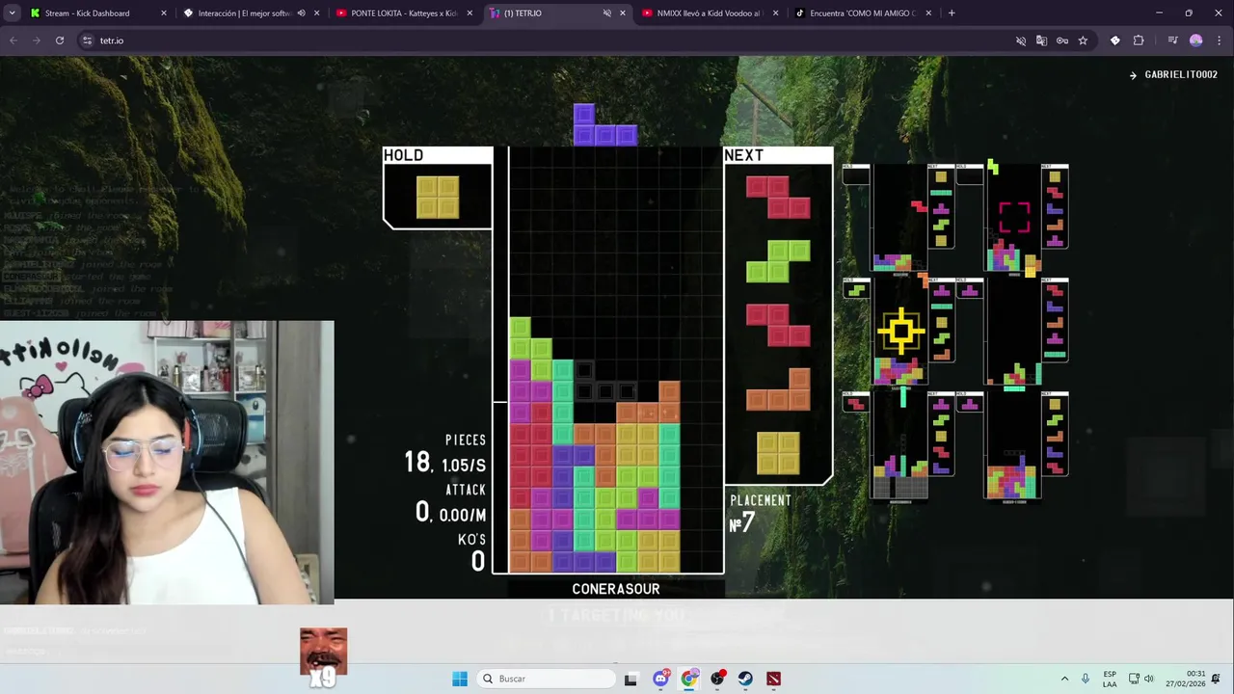Open the Windows Start menu
Screen dimensions: 1234x694
[x=460, y=679]
